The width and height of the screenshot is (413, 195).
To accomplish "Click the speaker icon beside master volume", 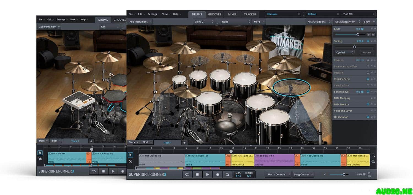I will [325, 174].
